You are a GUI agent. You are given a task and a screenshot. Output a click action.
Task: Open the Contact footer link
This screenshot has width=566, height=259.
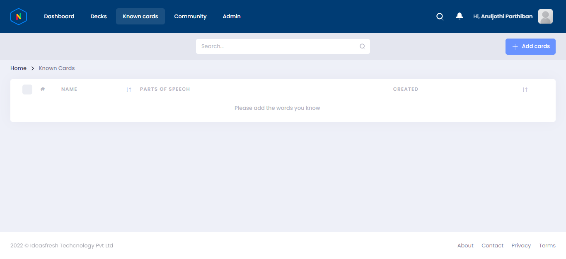pos(492,246)
